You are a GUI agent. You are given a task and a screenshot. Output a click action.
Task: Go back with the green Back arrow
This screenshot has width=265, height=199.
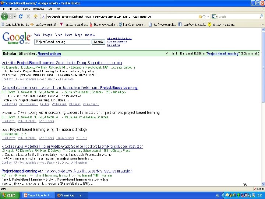4,17
